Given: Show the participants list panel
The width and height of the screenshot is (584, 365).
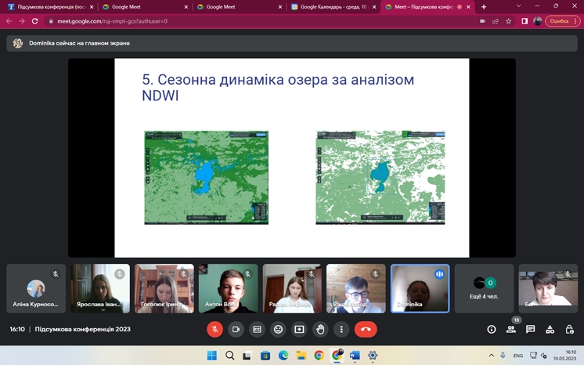Looking at the screenshot, I should pyautogui.click(x=511, y=330).
